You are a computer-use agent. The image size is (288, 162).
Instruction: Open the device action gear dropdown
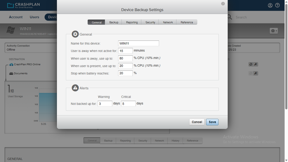(273, 31)
